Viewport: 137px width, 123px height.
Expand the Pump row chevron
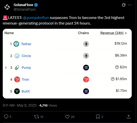click(6, 68)
